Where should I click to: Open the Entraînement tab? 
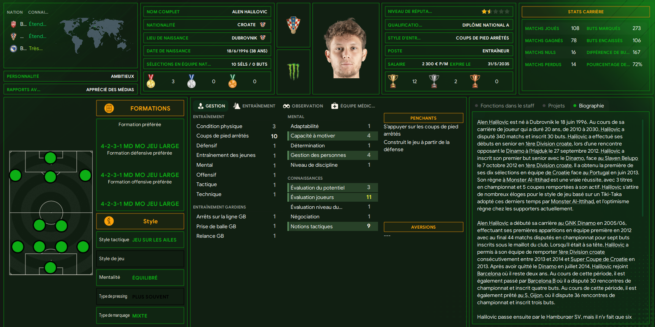pyautogui.click(x=254, y=106)
